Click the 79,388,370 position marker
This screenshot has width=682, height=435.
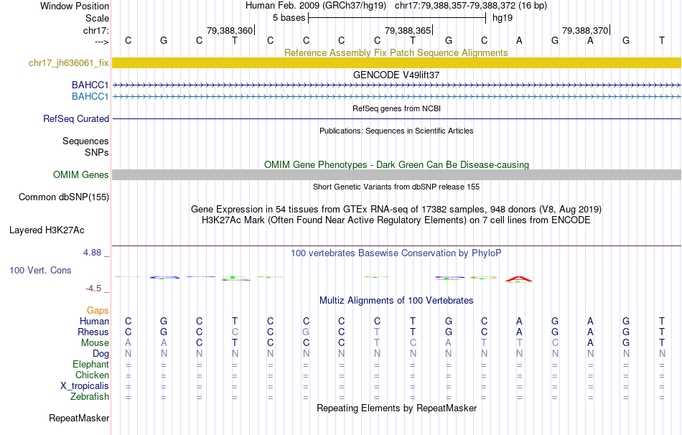585,30
